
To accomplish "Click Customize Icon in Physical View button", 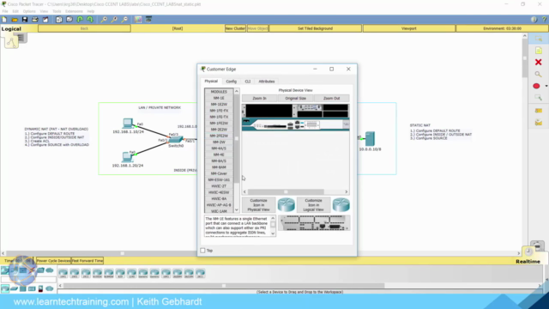I will (x=258, y=205).
